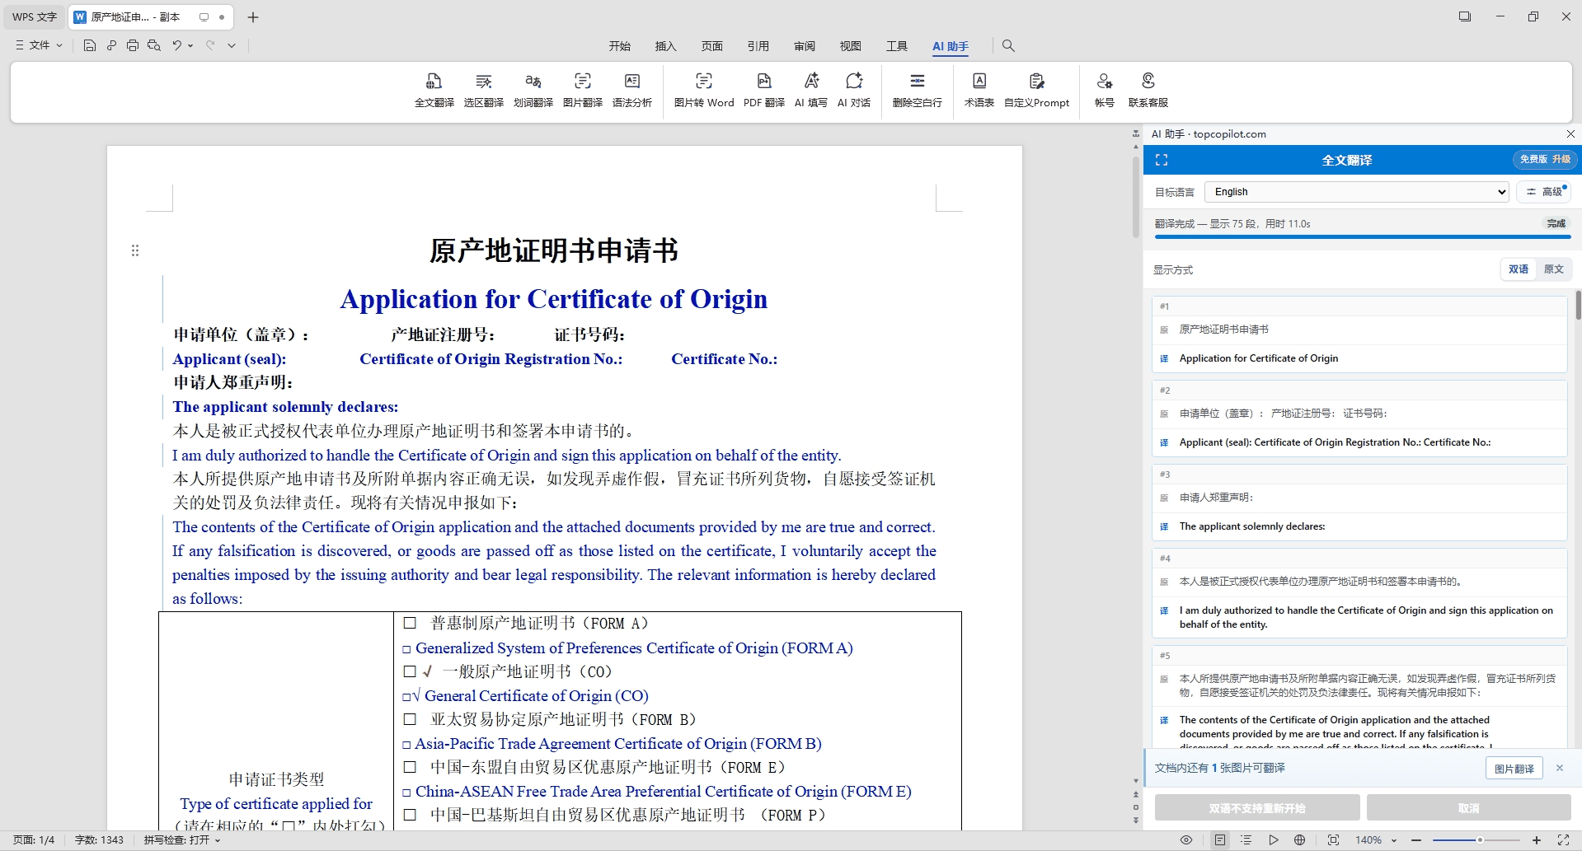Open the 视图 ribbon tab
1582x851 pixels.
[851, 46]
